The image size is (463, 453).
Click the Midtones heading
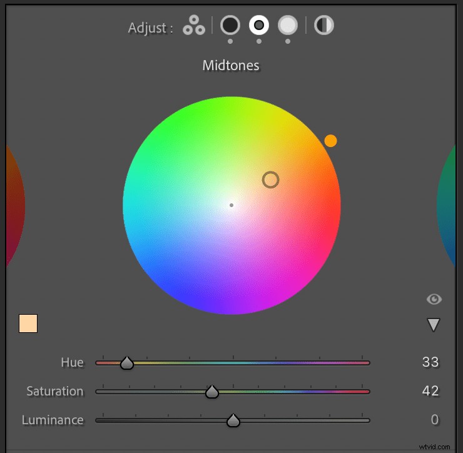(231, 65)
